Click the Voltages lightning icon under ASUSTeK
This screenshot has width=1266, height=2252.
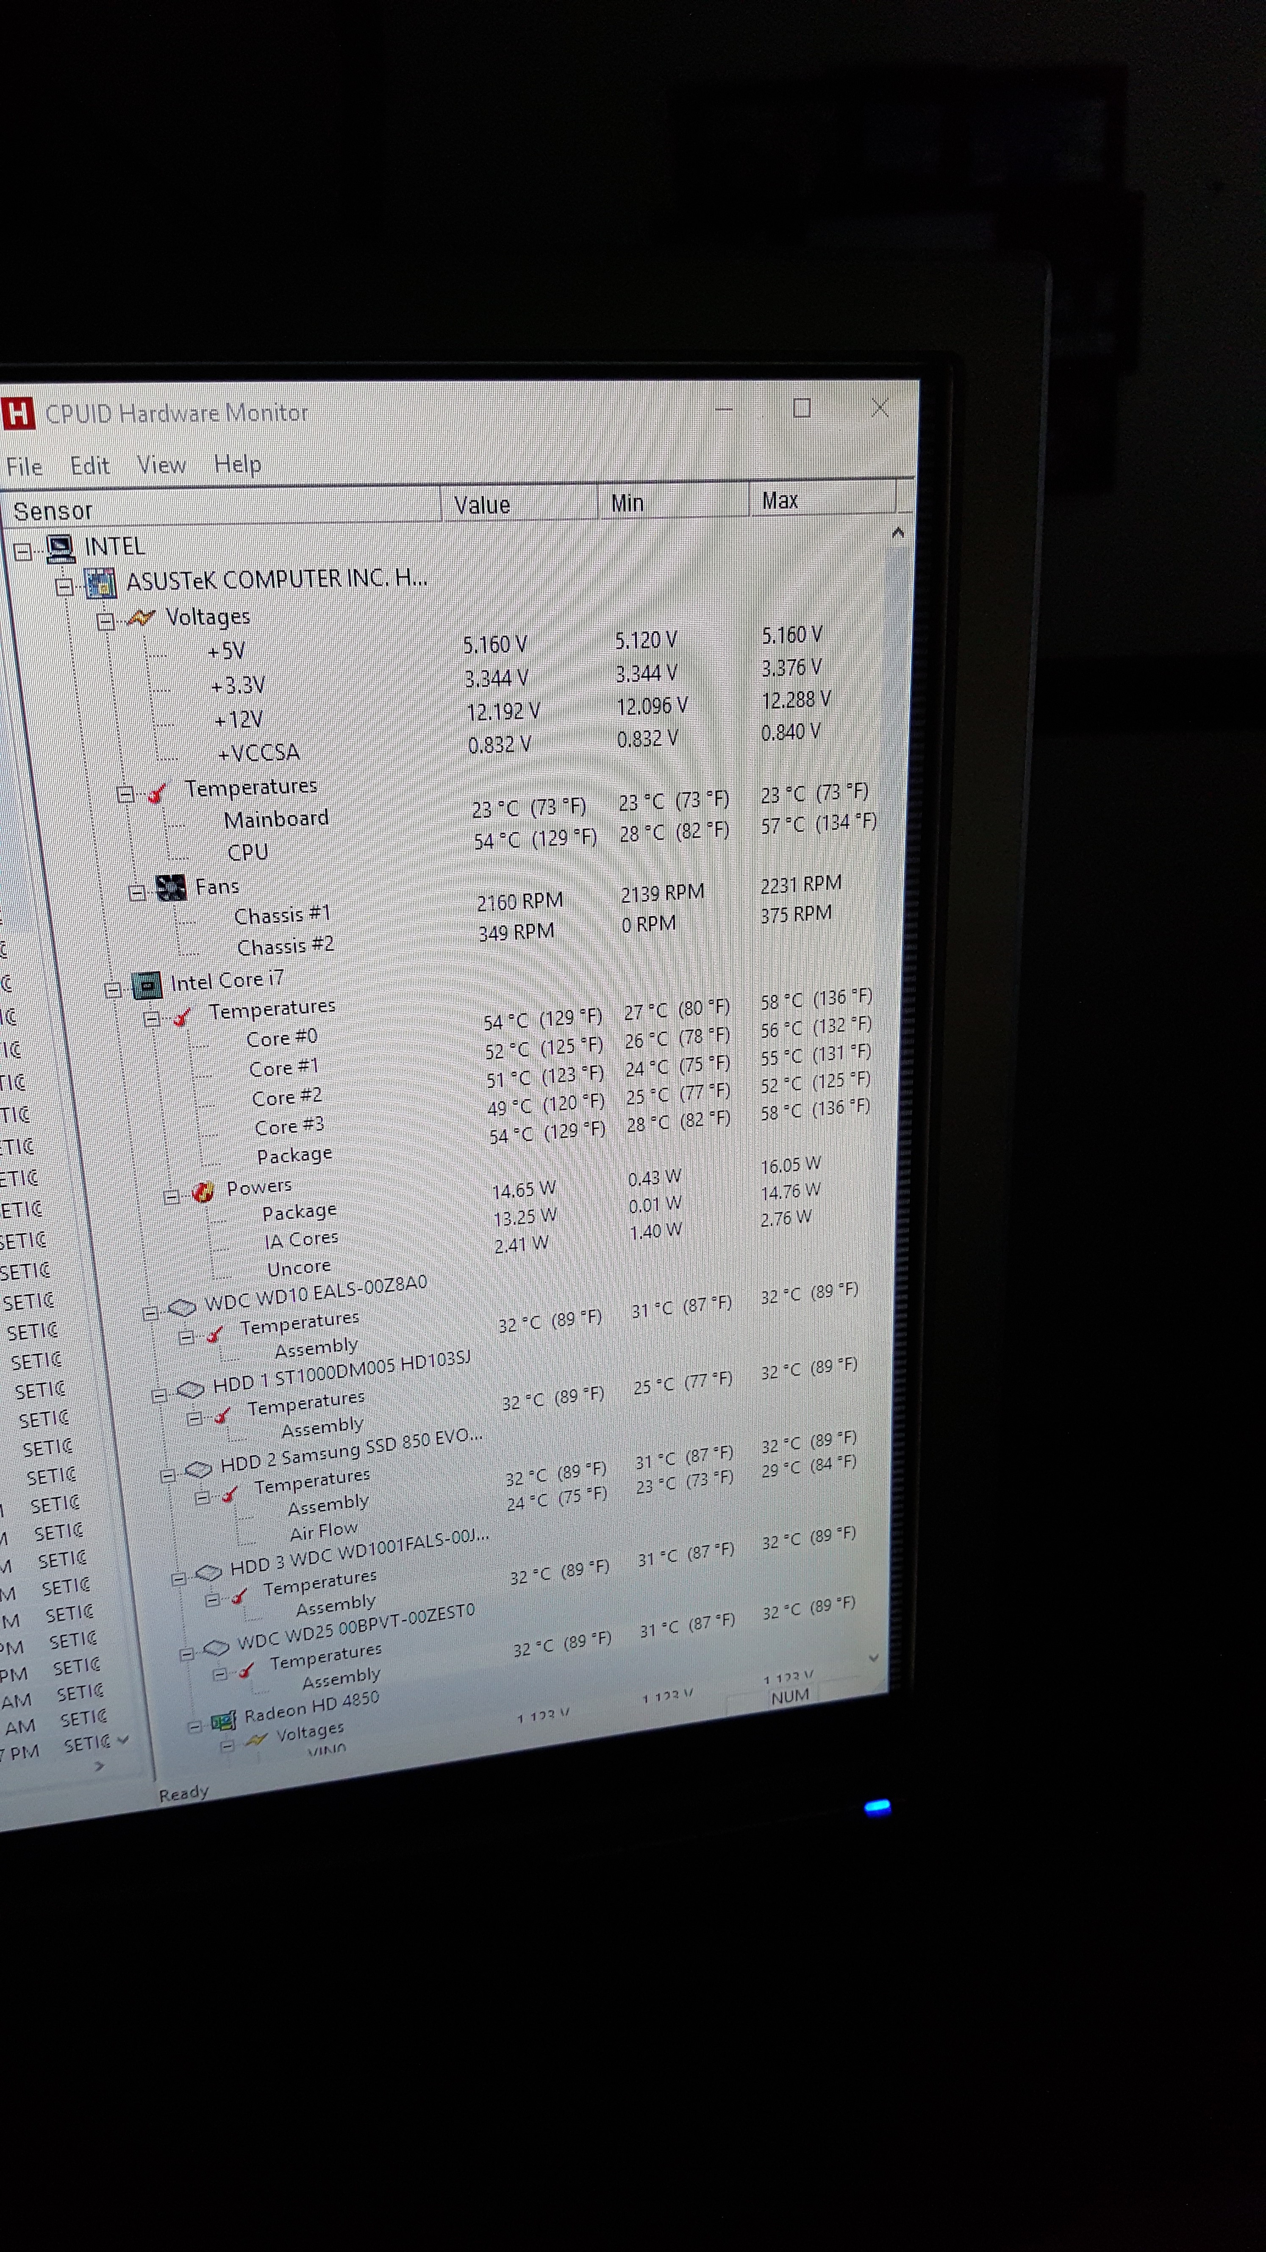coord(141,618)
